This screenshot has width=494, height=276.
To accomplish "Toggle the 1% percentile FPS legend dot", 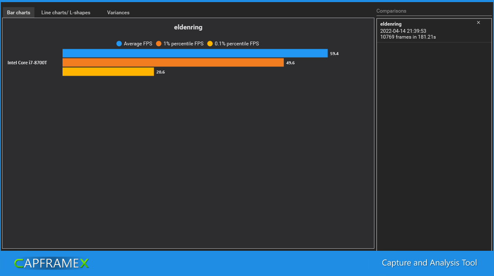I will [159, 44].
